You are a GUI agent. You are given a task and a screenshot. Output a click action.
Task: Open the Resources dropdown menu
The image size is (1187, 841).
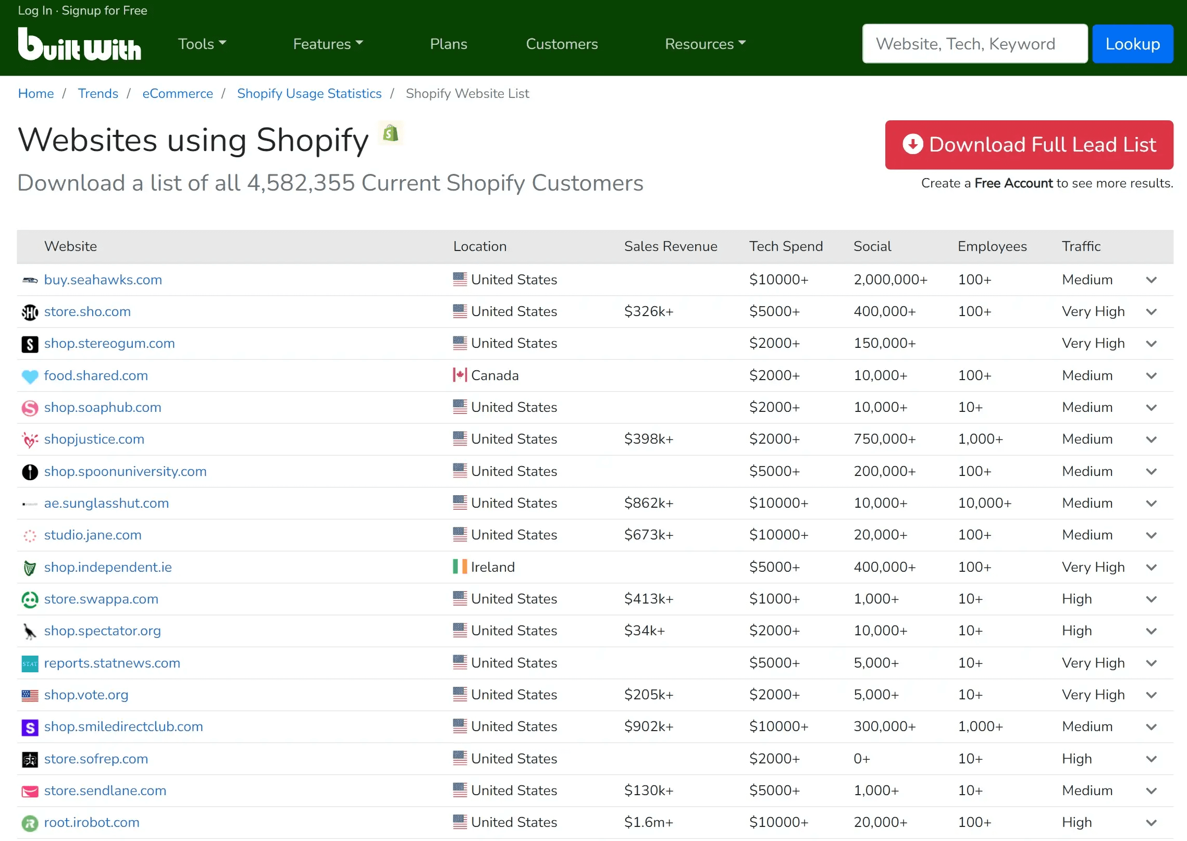click(706, 44)
